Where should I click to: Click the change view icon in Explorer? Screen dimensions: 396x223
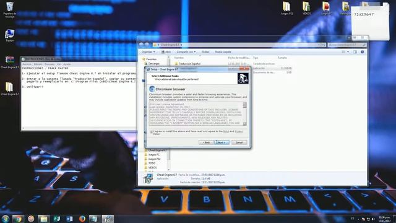pos(344,52)
